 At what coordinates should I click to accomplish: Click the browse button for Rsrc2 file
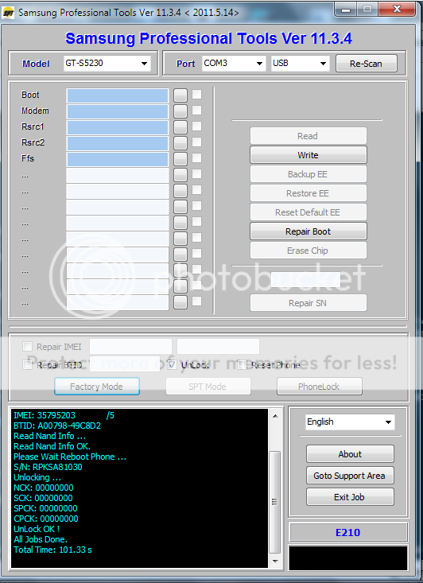tap(180, 143)
